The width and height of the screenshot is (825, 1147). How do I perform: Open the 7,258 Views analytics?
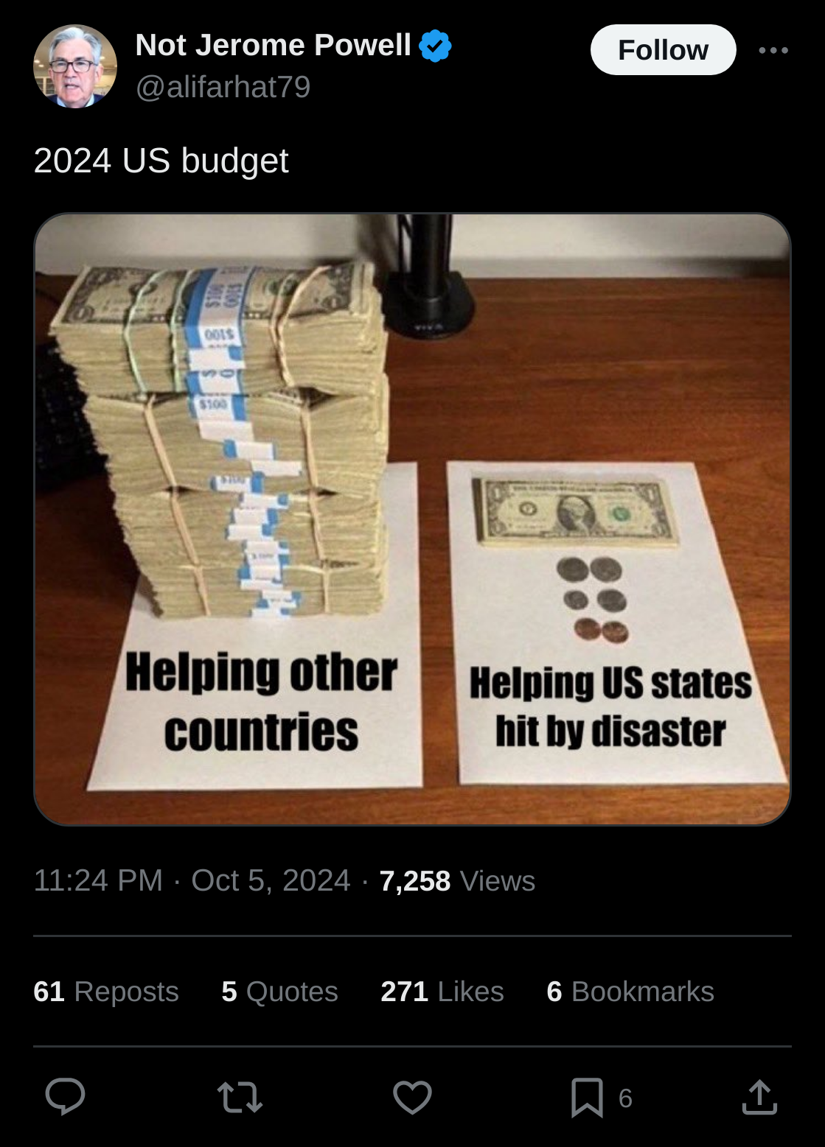[457, 880]
